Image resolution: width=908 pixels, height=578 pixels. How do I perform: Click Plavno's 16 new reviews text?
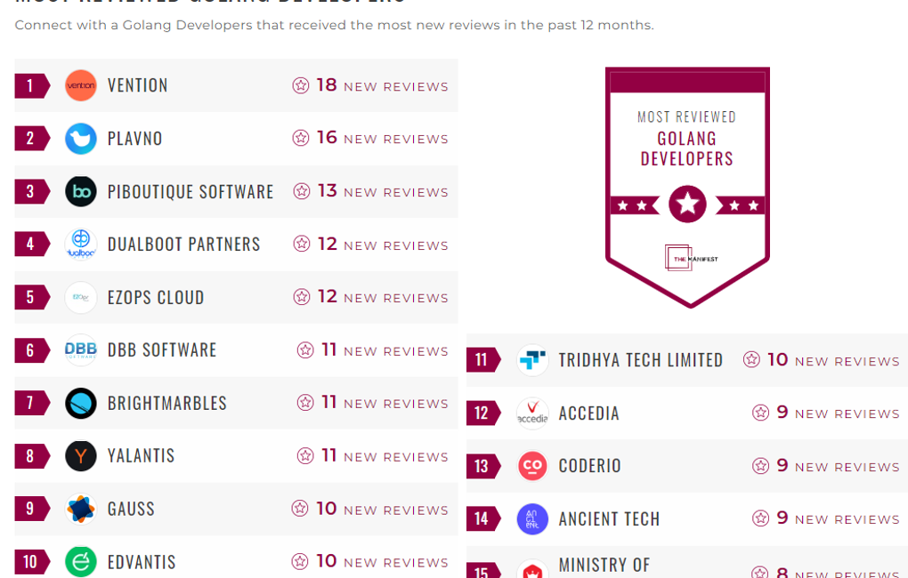(x=382, y=139)
